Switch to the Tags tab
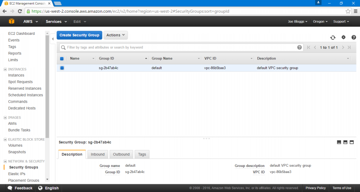Image resolution: width=360 pixels, height=192 pixels. click(x=142, y=154)
